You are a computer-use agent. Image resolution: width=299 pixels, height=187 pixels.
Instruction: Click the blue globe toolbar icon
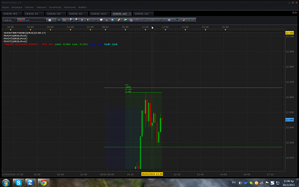point(112,20)
